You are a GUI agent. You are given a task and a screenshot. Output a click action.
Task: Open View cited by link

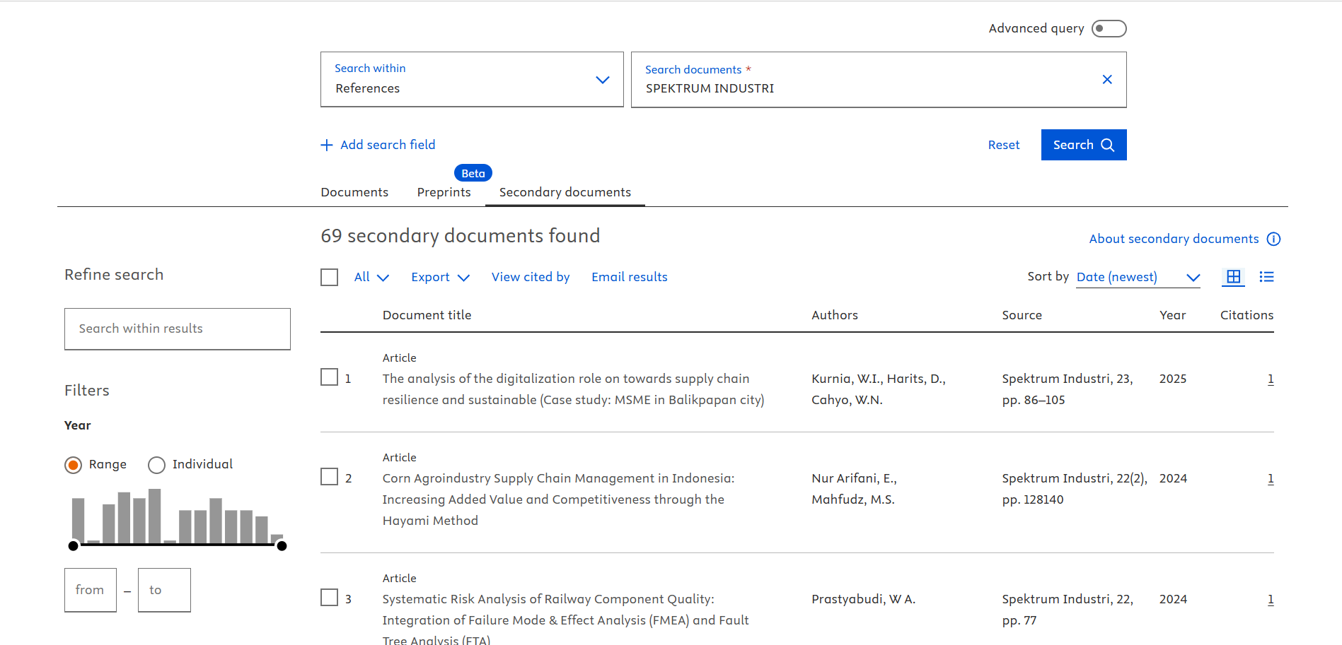531,277
